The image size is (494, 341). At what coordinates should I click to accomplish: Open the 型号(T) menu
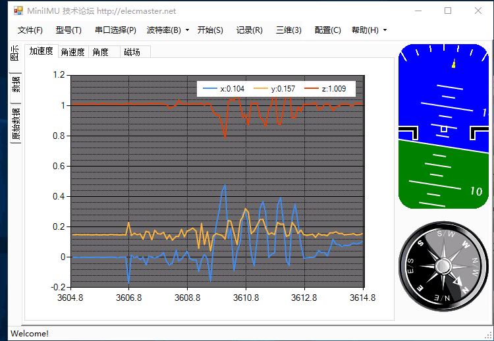[x=69, y=30]
